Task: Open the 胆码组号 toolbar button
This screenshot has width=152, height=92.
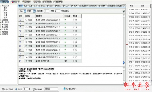Action: 26,2
